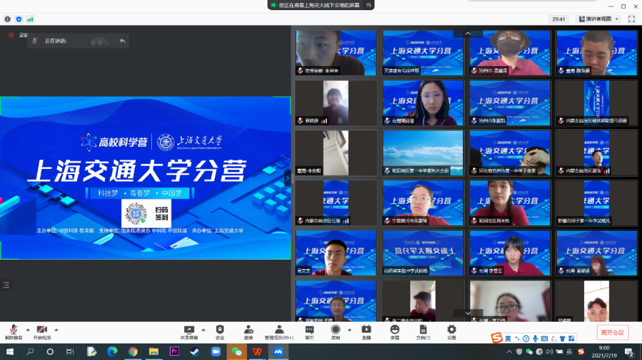Open share options arrow beside 共享屏幕
Viewport: 642px width, 360px height.
(203, 330)
